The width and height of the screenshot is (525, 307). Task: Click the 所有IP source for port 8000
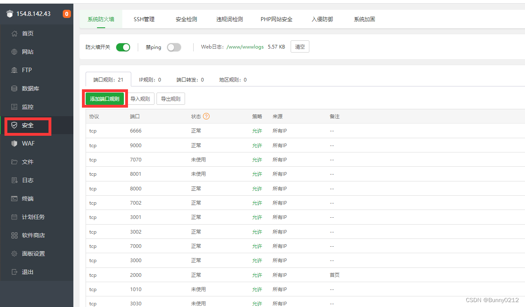[x=280, y=189]
